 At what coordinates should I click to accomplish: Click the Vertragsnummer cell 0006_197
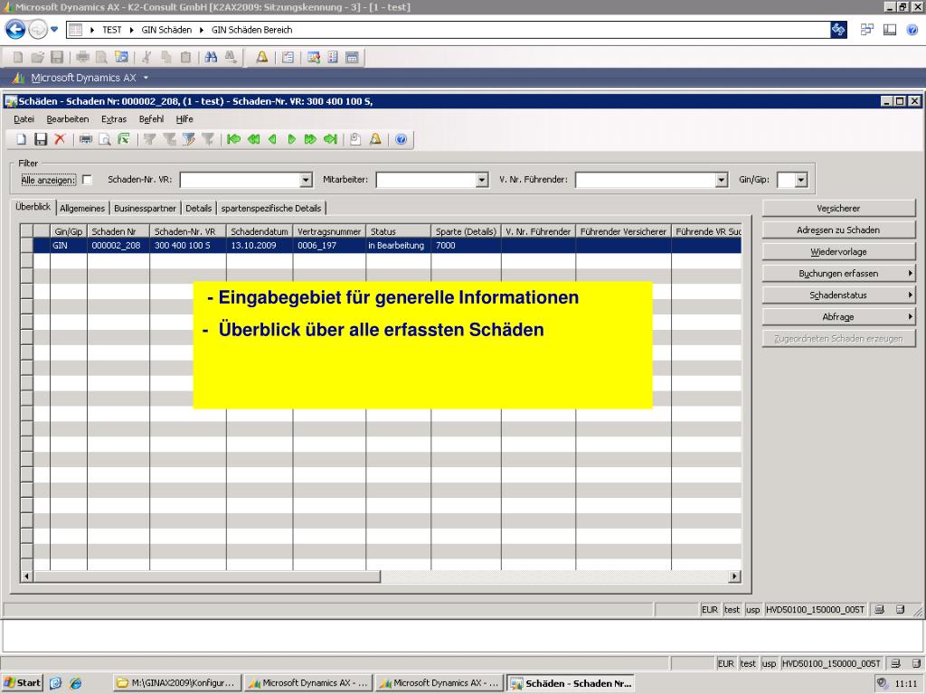click(x=329, y=246)
